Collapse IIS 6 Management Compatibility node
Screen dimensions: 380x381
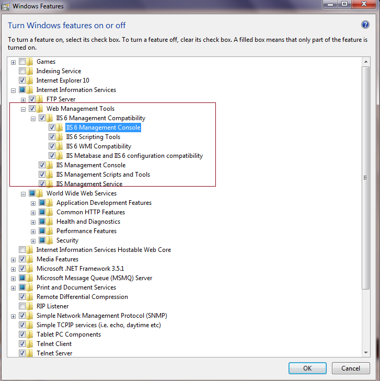33,119
